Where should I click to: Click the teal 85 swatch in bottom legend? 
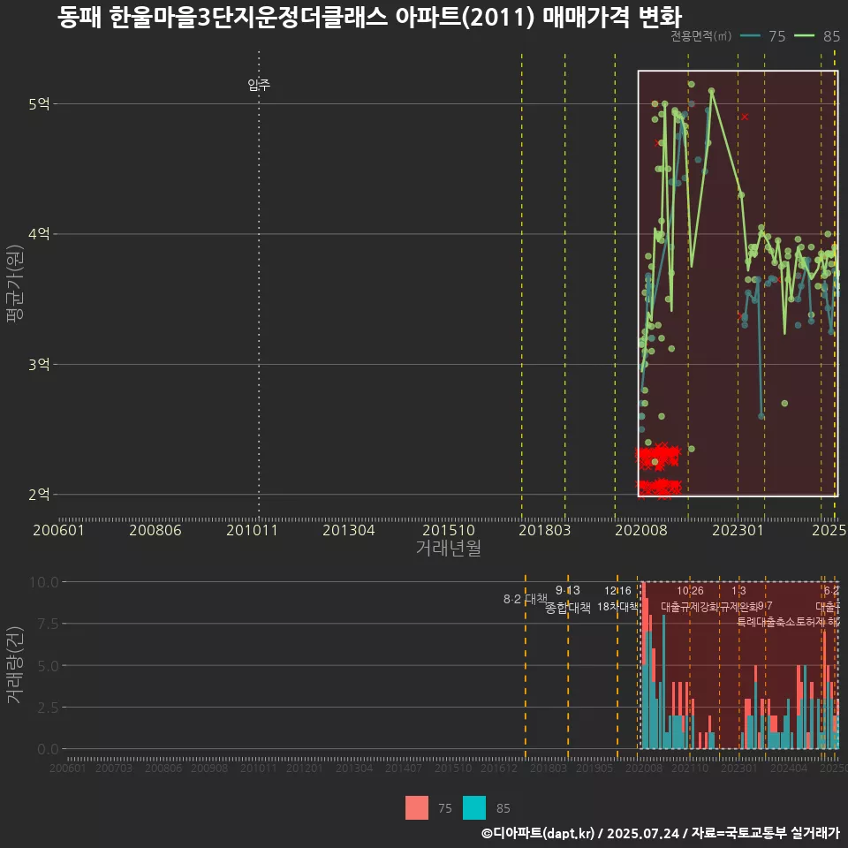474,808
